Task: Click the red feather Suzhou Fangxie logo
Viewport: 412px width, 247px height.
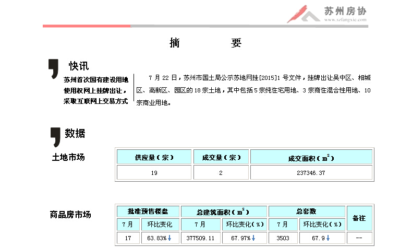Action: click(x=302, y=14)
